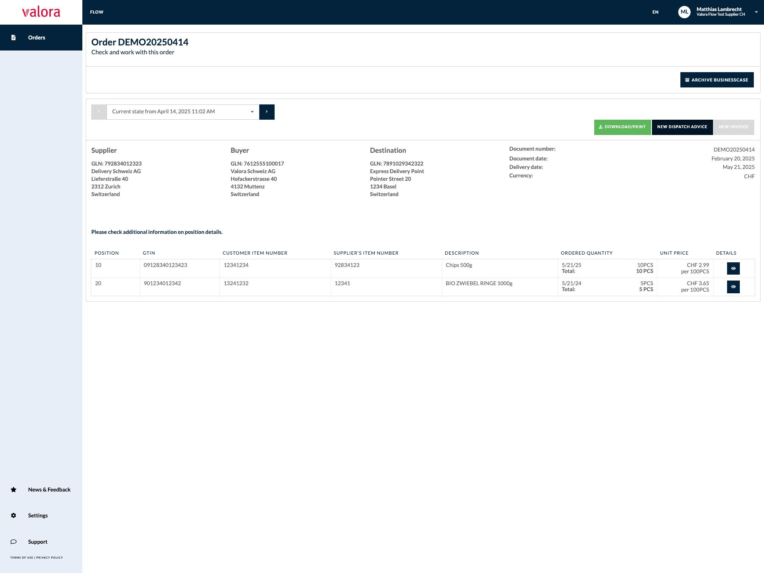This screenshot has width=764, height=573.
Task: Click the document date February 20, 2025
Action: 733,159
